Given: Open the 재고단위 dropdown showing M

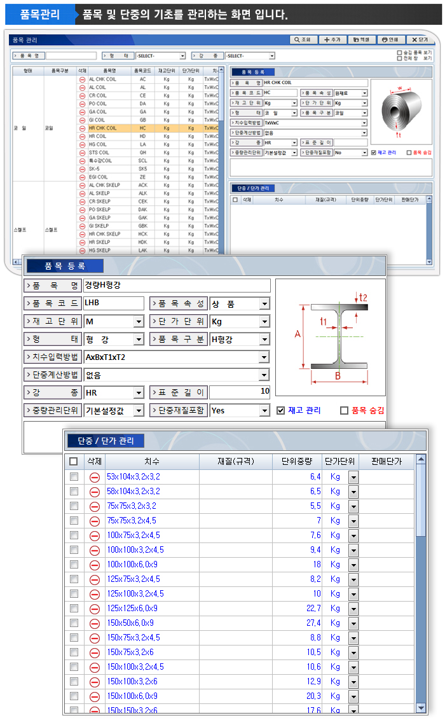Looking at the screenshot, I should click(139, 321).
